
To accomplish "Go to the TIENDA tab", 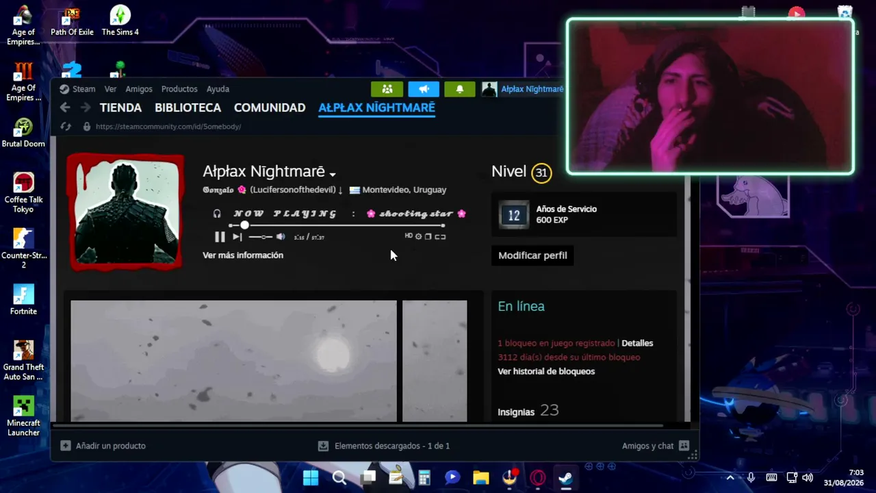I will coord(120,108).
